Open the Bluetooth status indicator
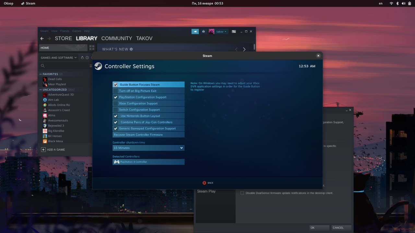The width and height of the screenshot is (415, 233). [397, 3]
